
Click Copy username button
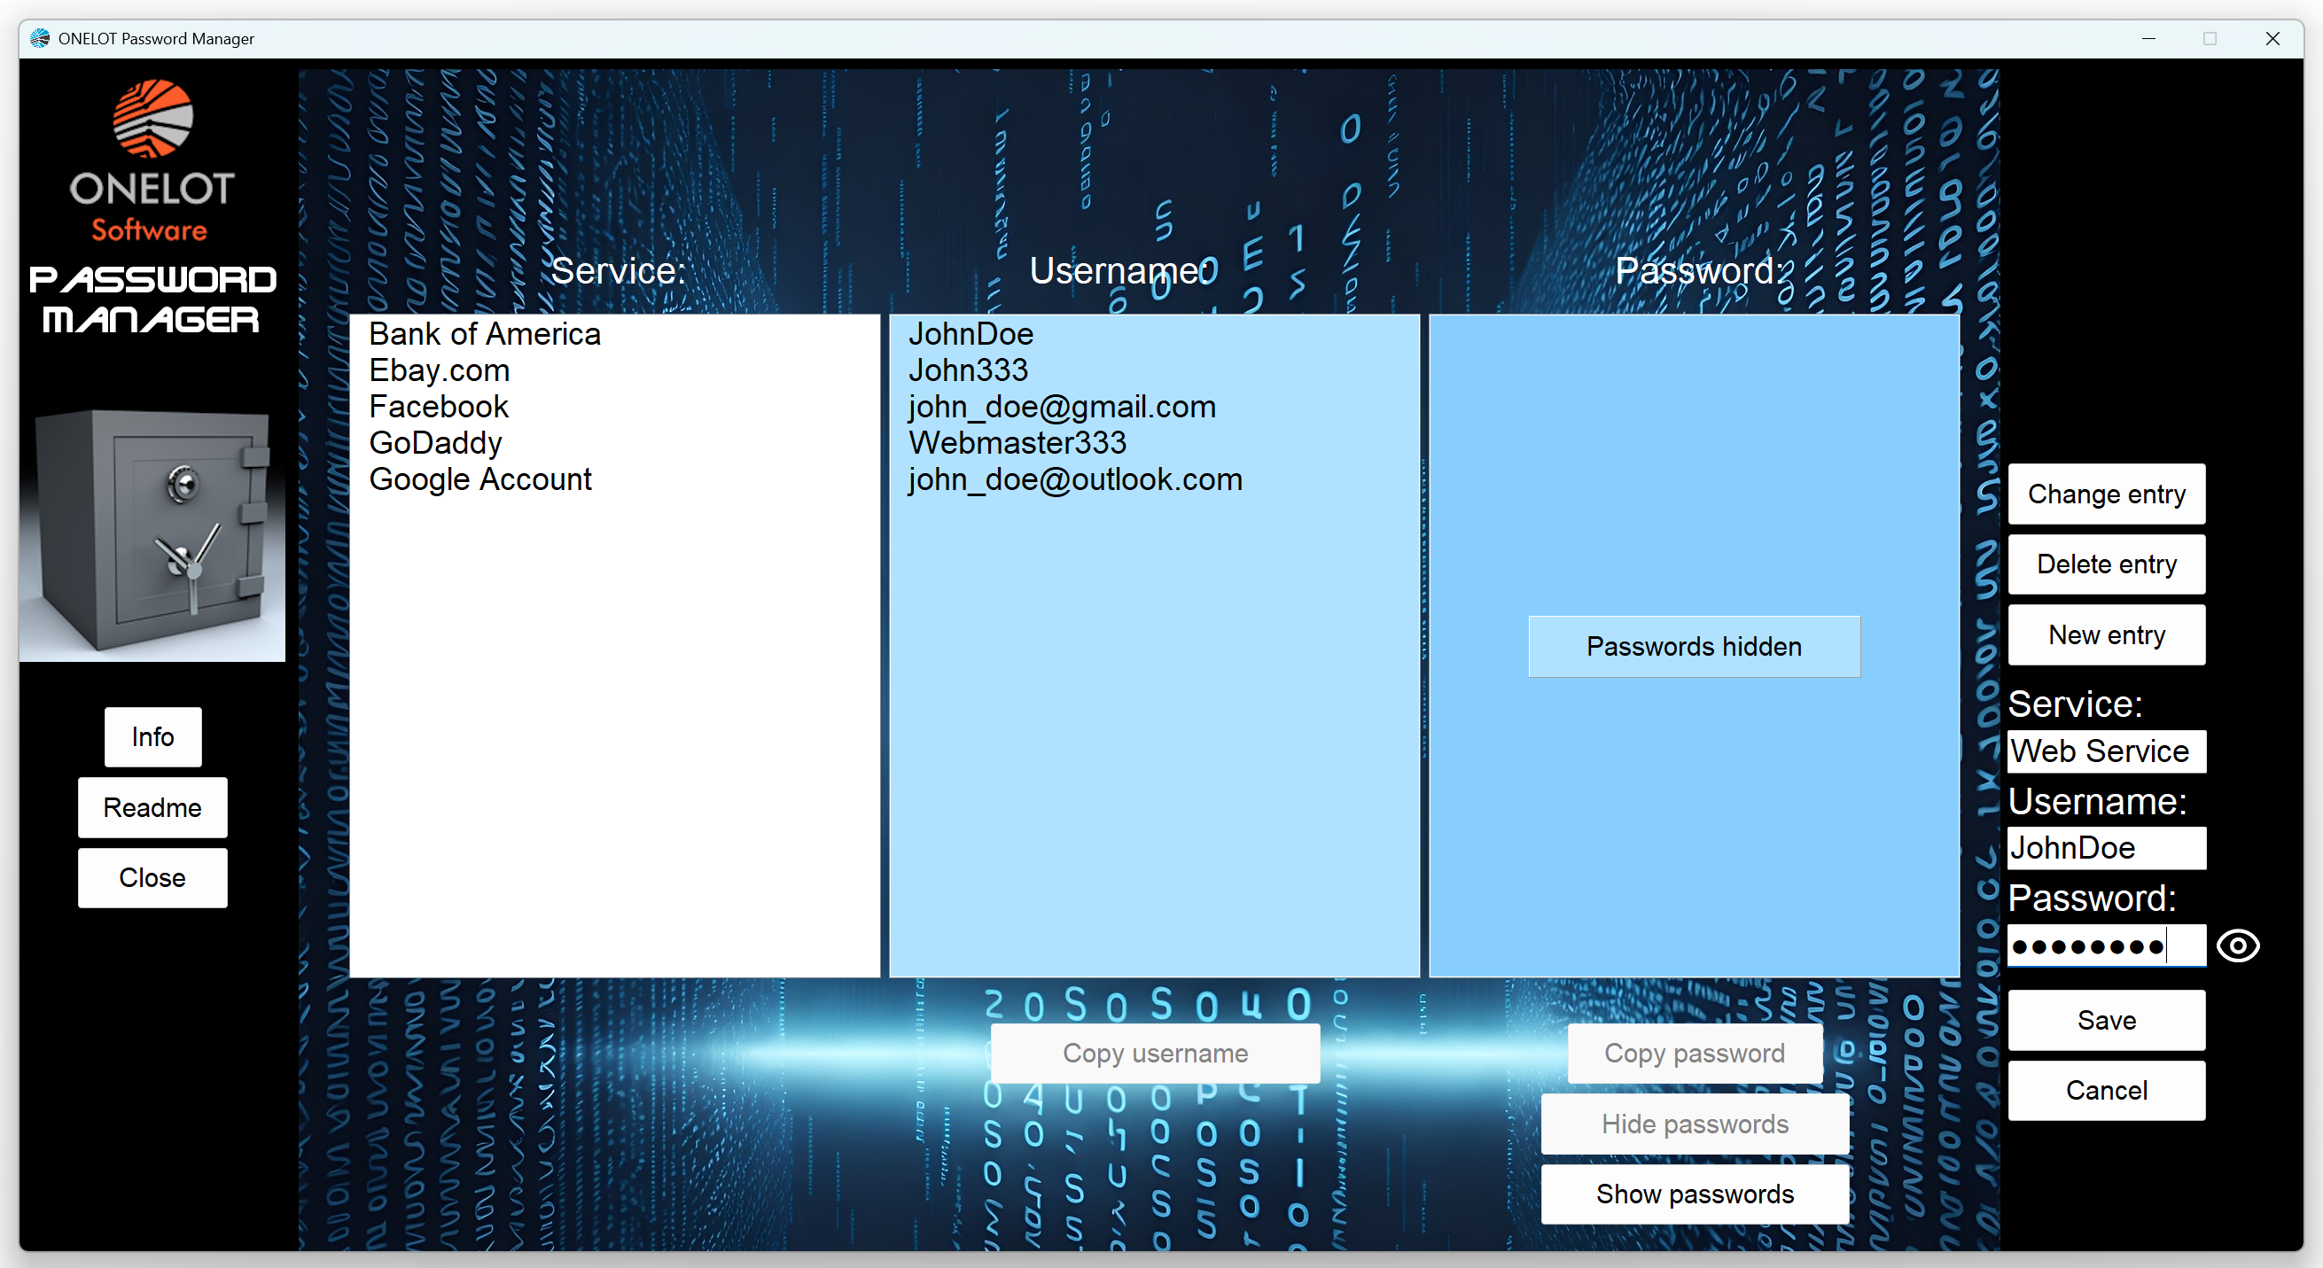(1155, 1054)
